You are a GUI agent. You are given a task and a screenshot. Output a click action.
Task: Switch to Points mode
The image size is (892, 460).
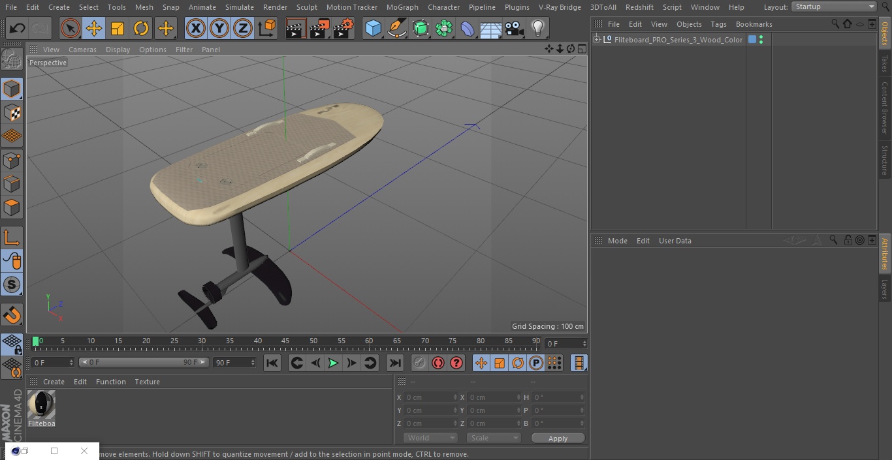[12, 160]
